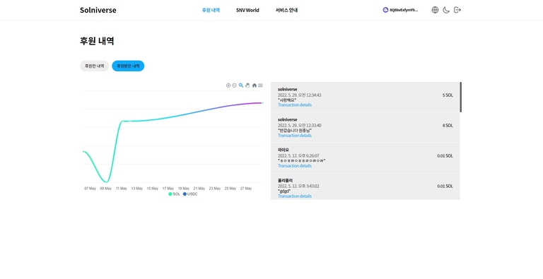This screenshot has height=279, width=543.
Task: Open Transaction details for 8 SOL donation
Action: [x=295, y=136]
